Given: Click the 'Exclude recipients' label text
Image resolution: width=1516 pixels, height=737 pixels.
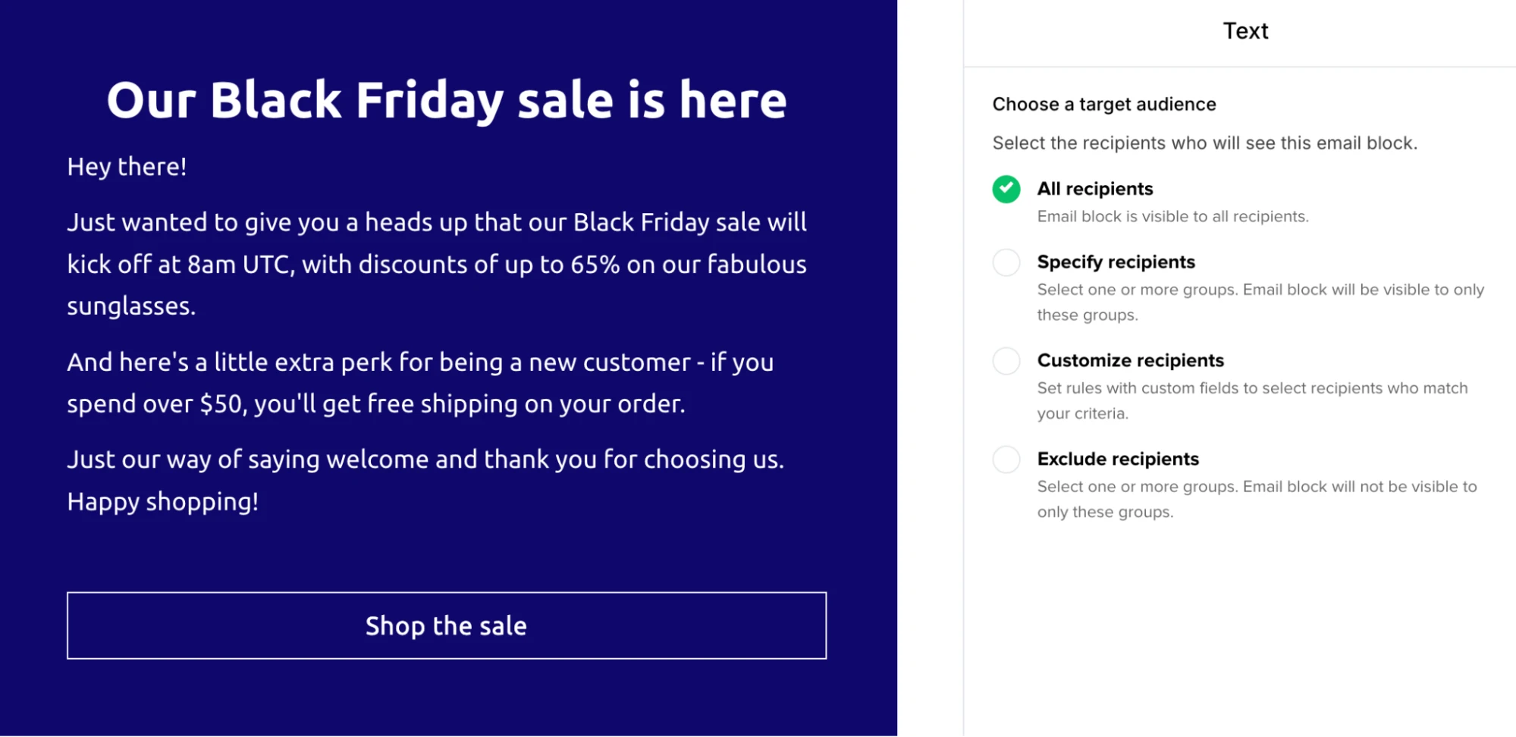Looking at the screenshot, I should pyautogui.click(x=1118, y=459).
